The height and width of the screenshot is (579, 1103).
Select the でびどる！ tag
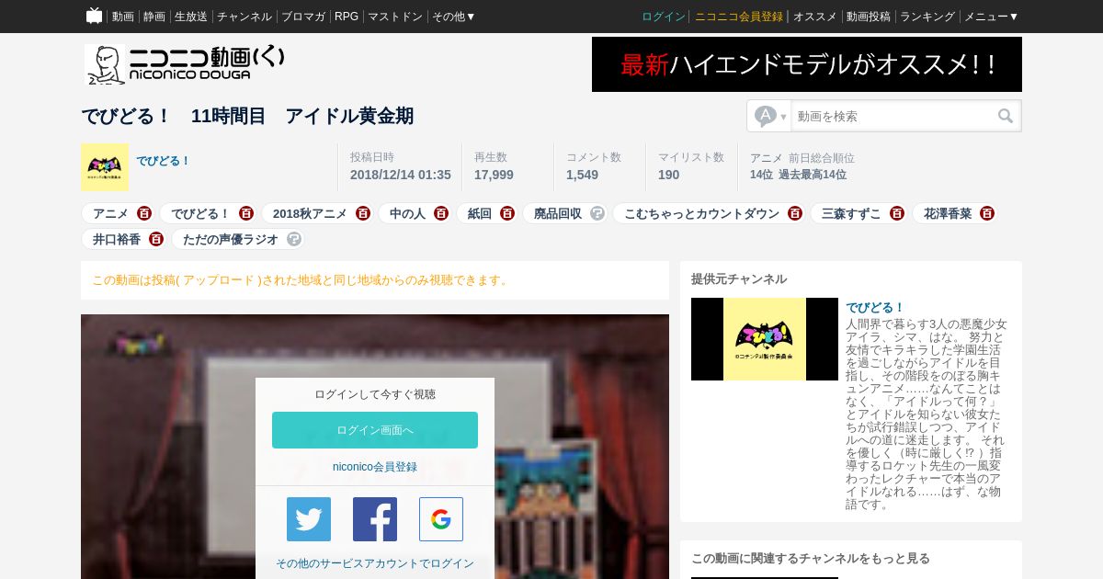click(x=200, y=213)
